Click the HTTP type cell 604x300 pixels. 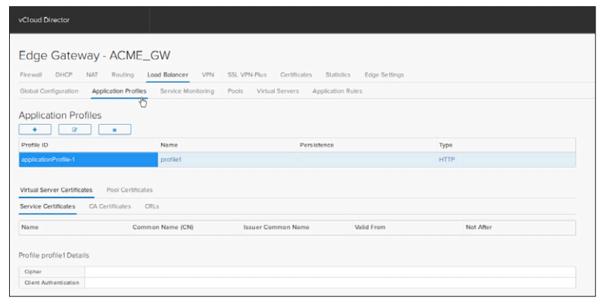click(506, 159)
